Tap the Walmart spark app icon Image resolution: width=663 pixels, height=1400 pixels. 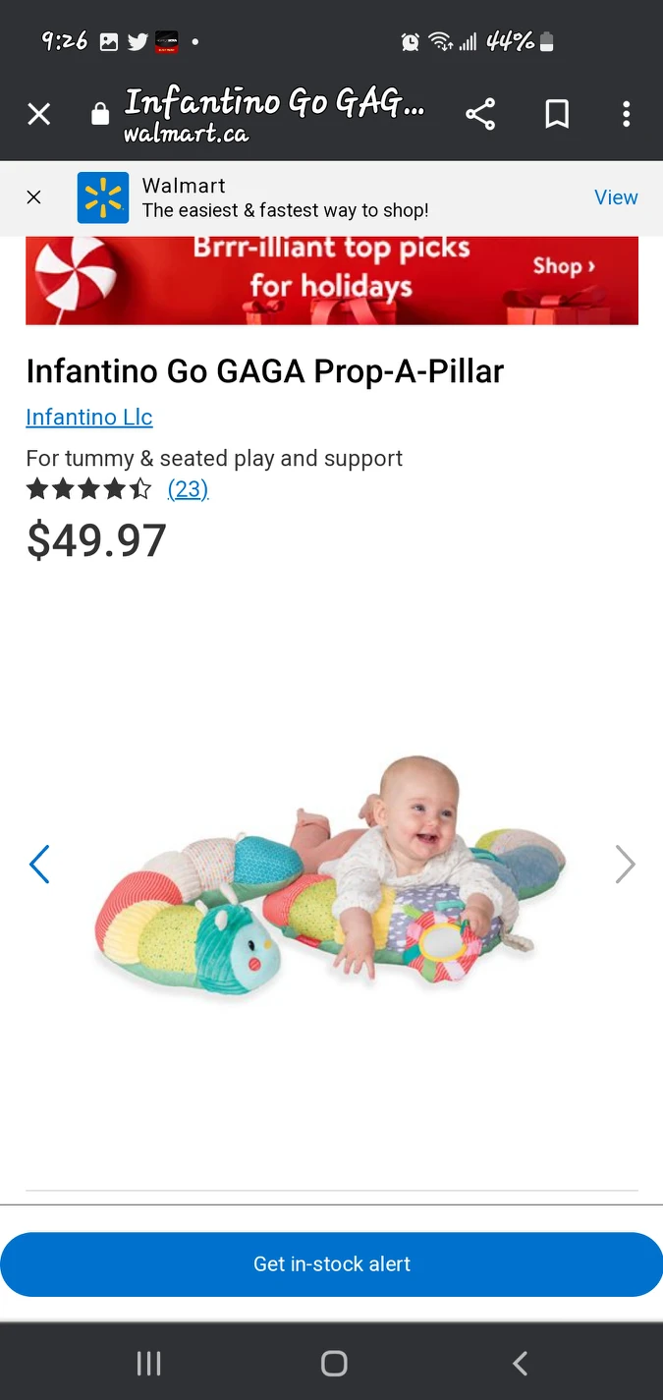click(x=103, y=197)
